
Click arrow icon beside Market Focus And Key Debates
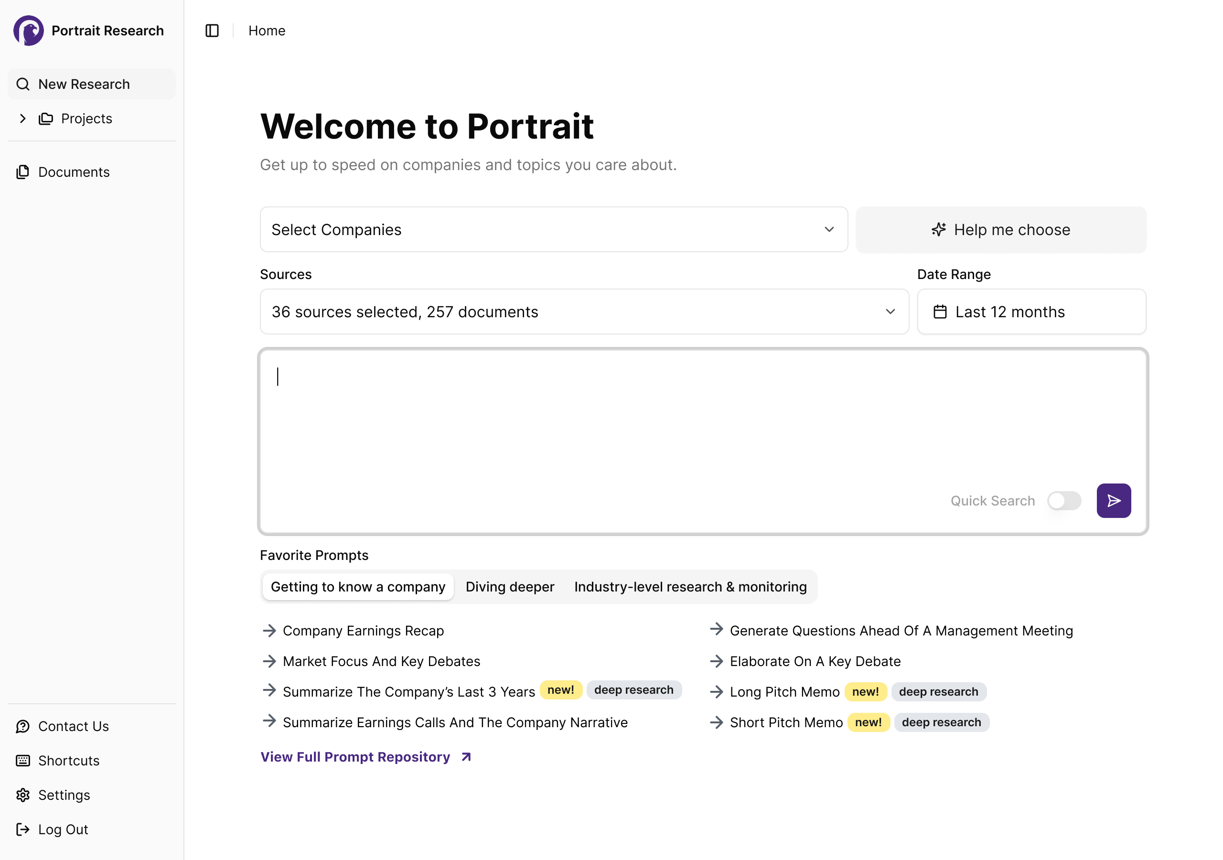tap(269, 661)
